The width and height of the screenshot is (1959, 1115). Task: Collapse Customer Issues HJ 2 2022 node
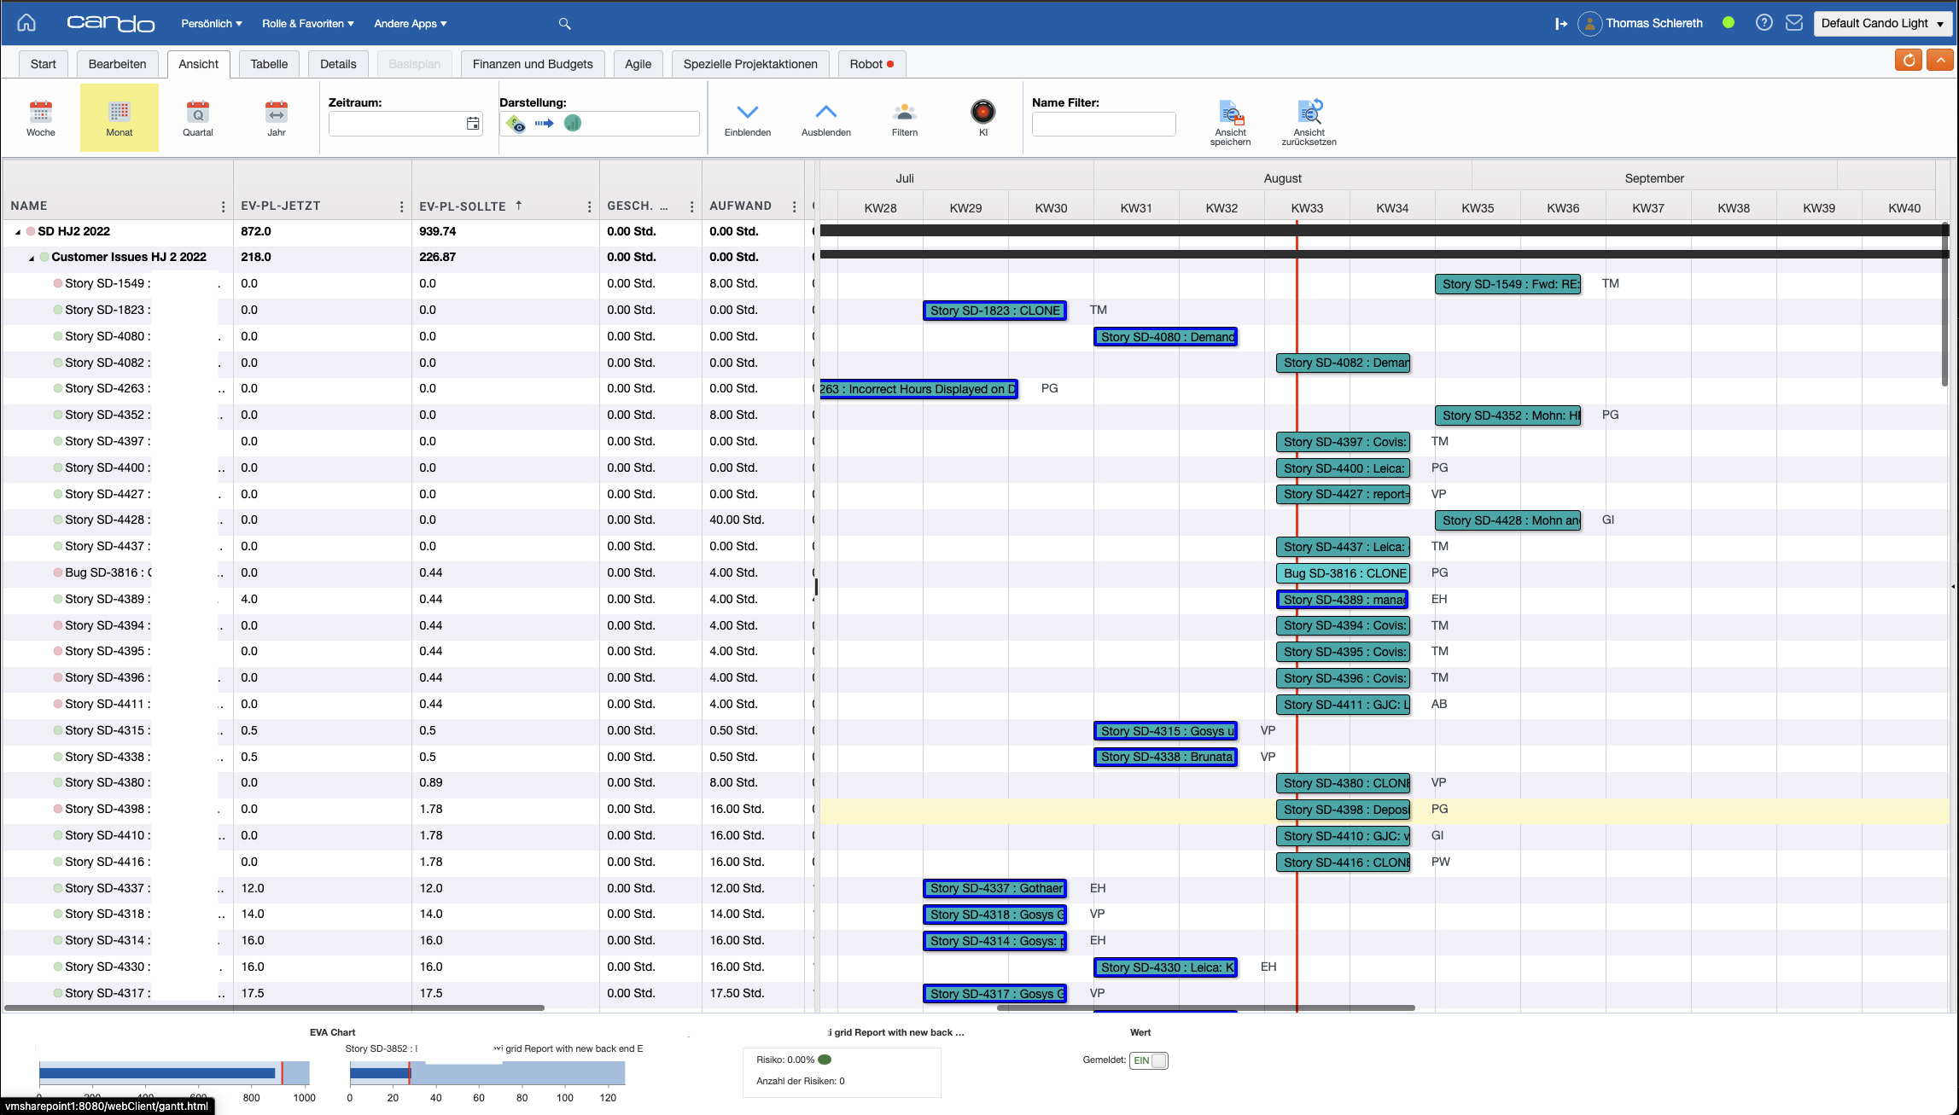(x=32, y=258)
